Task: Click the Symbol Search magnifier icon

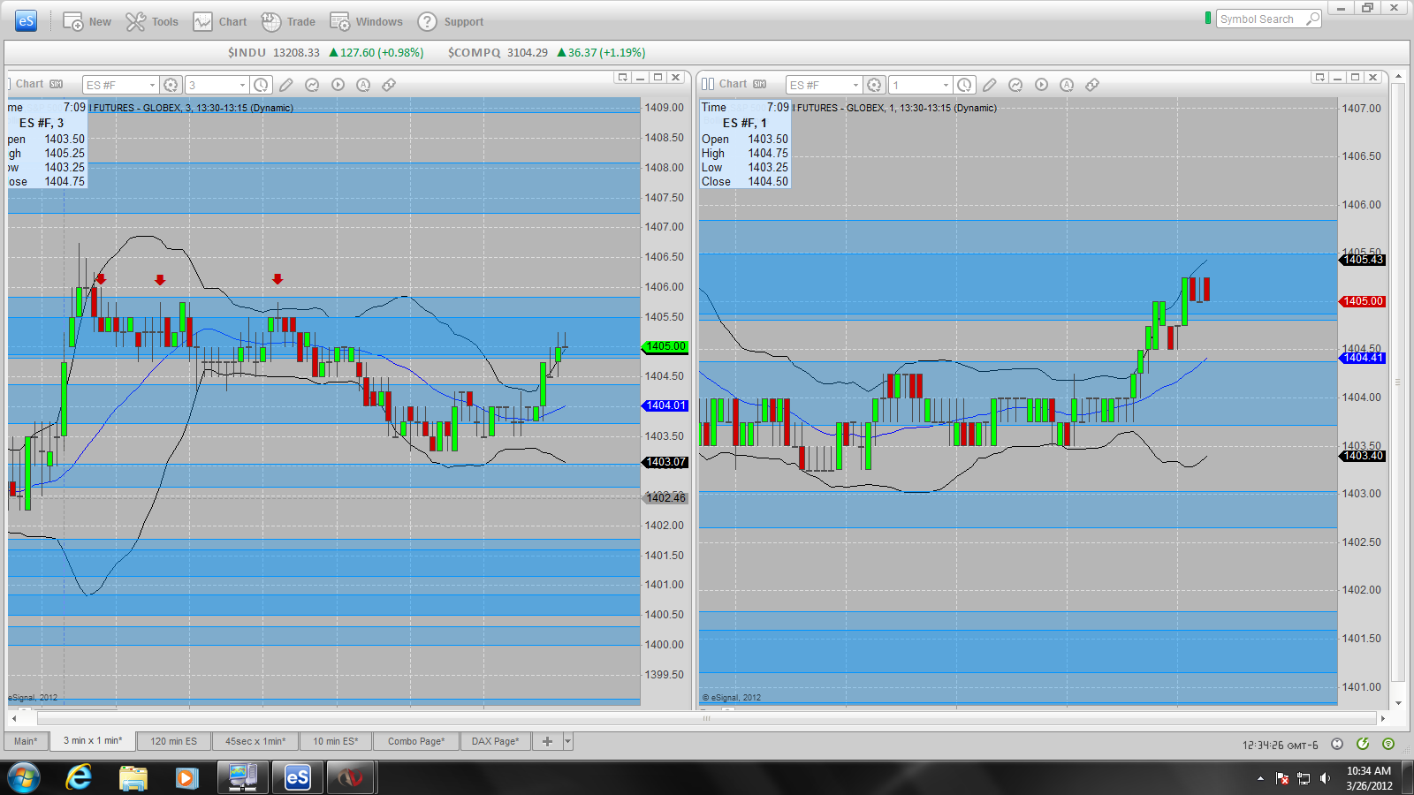Action: (x=1312, y=19)
